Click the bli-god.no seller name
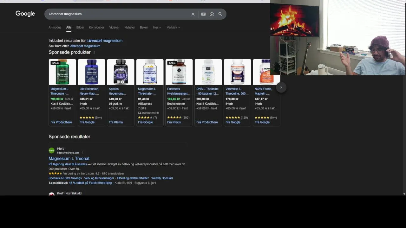Screen dimensions: 406x228 pos(115,104)
